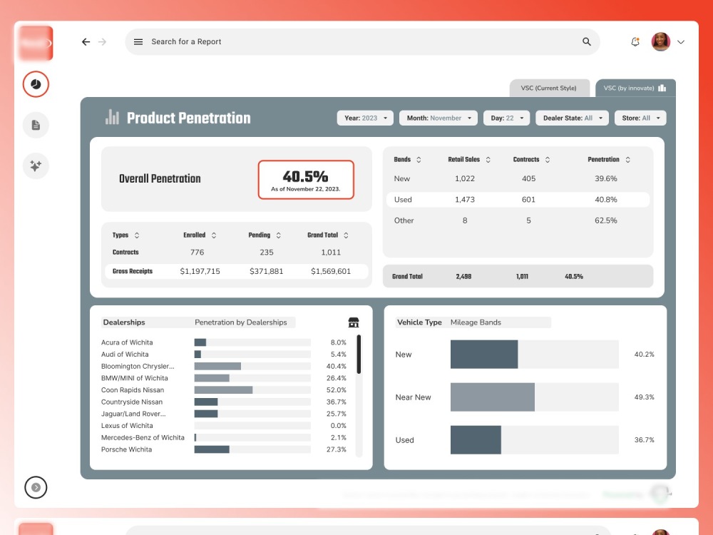Open the sparkle AI sidebar icon
713x535 pixels.
[x=36, y=166]
